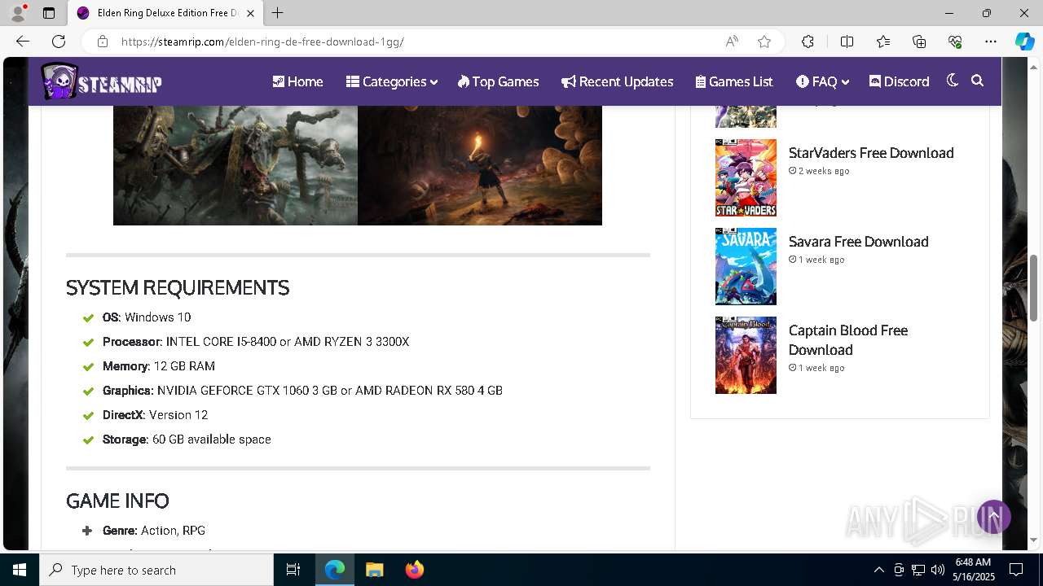Open Browser essentials heart icon

955,42
